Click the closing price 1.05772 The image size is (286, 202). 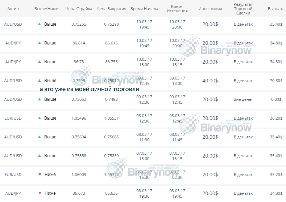click(111, 175)
